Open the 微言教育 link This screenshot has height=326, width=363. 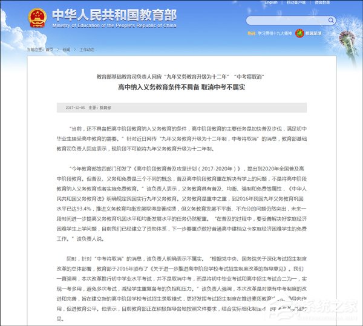pyautogui.click(x=322, y=2)
